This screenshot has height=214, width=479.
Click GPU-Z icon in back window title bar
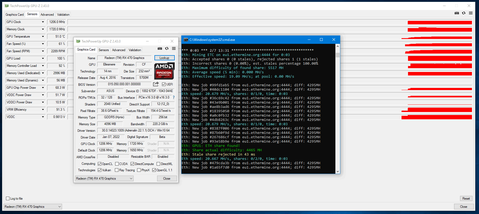coord(7,6)
